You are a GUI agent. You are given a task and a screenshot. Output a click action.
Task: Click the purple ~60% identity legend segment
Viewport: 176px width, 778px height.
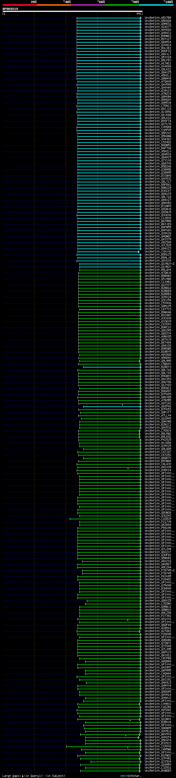88,5
